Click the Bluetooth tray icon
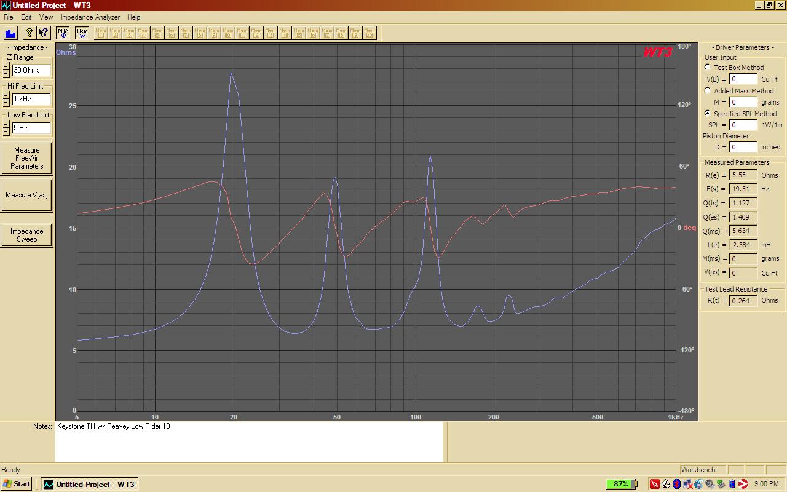This screenshot has height=492, width=787. pyautogui.click(x=677, y=484)
